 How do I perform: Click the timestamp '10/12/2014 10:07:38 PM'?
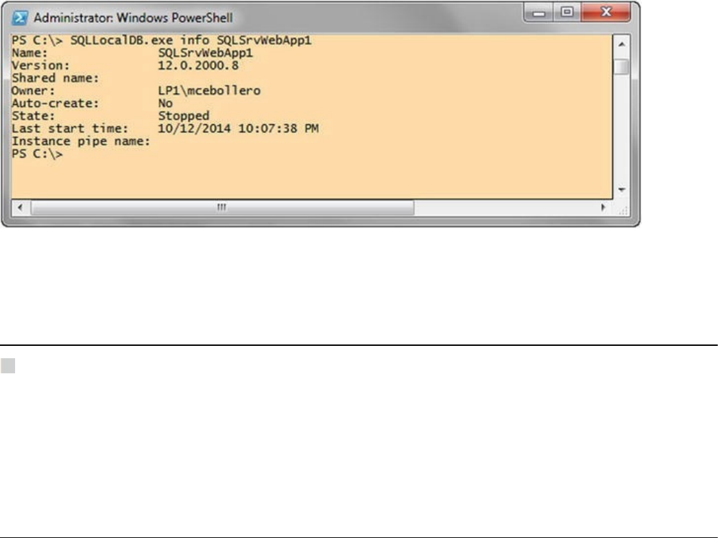238,129
